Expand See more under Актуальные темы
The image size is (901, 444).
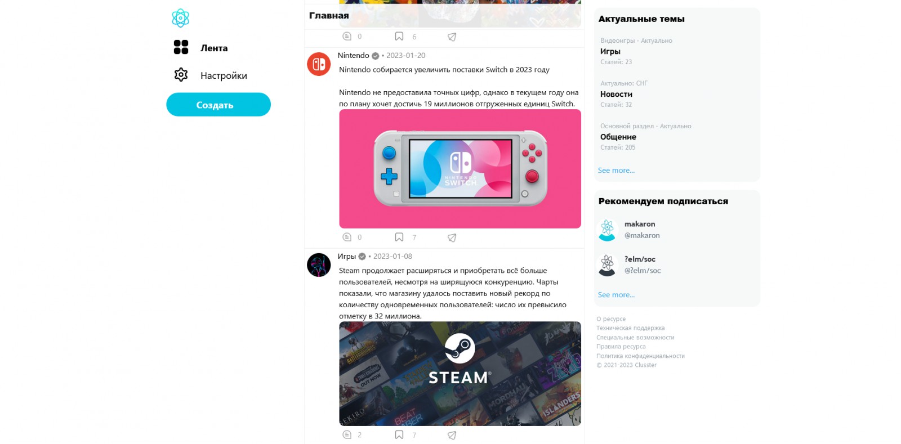pos(616,171)
